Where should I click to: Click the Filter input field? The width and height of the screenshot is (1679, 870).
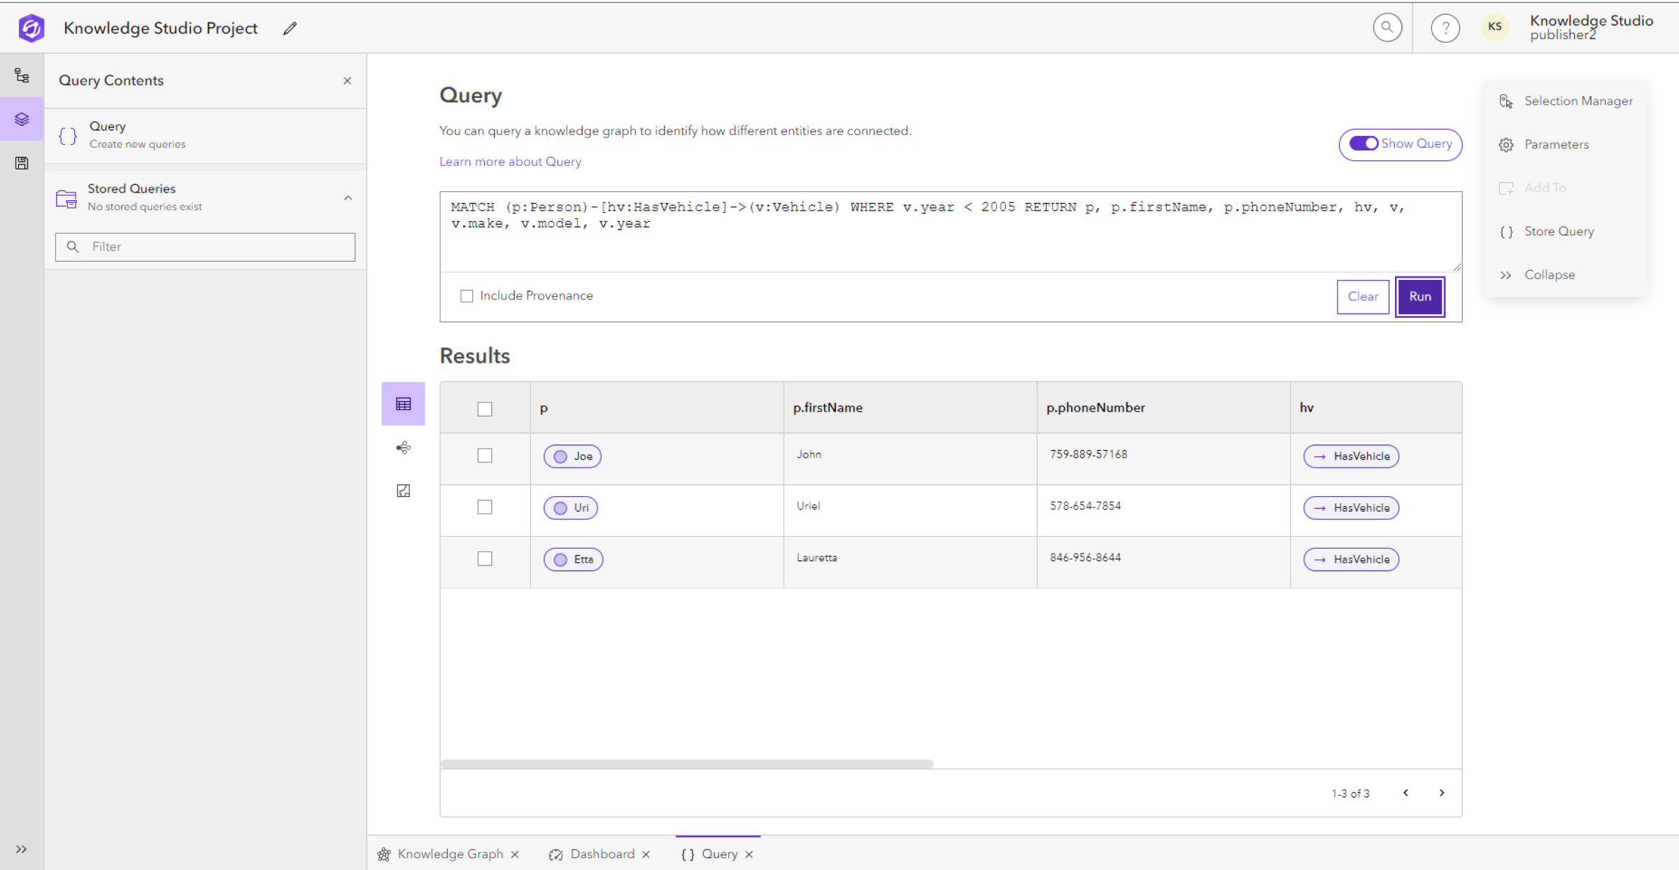[x=206, y=245]
